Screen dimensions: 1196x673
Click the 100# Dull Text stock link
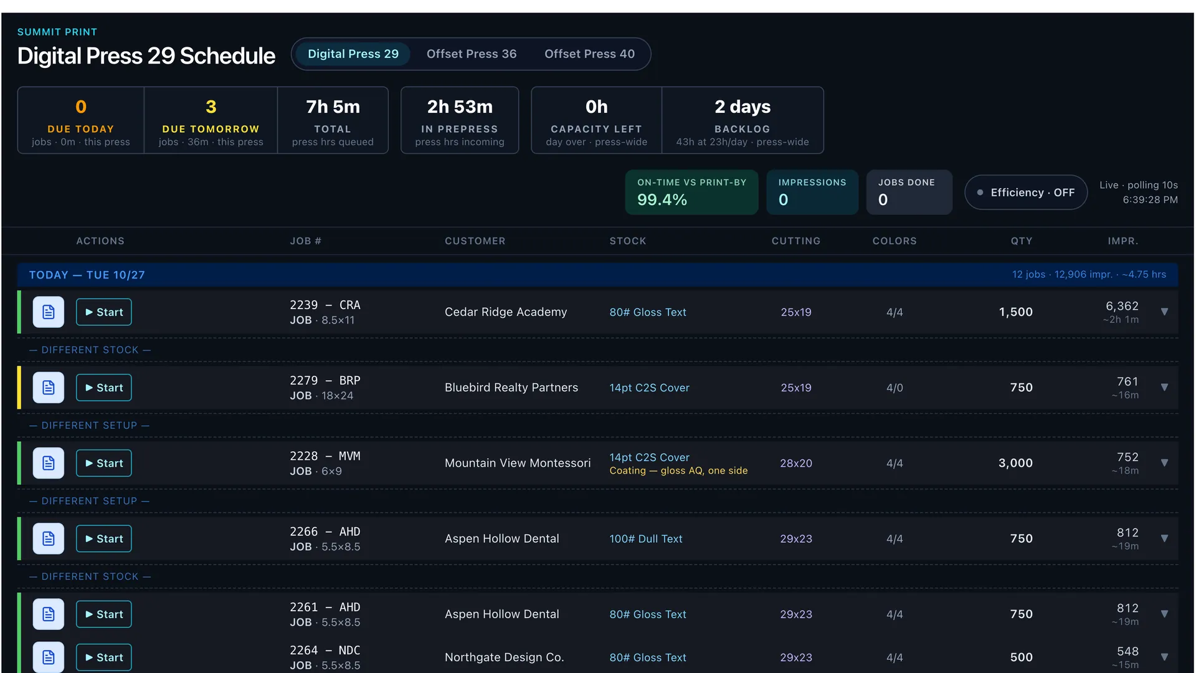646,539
